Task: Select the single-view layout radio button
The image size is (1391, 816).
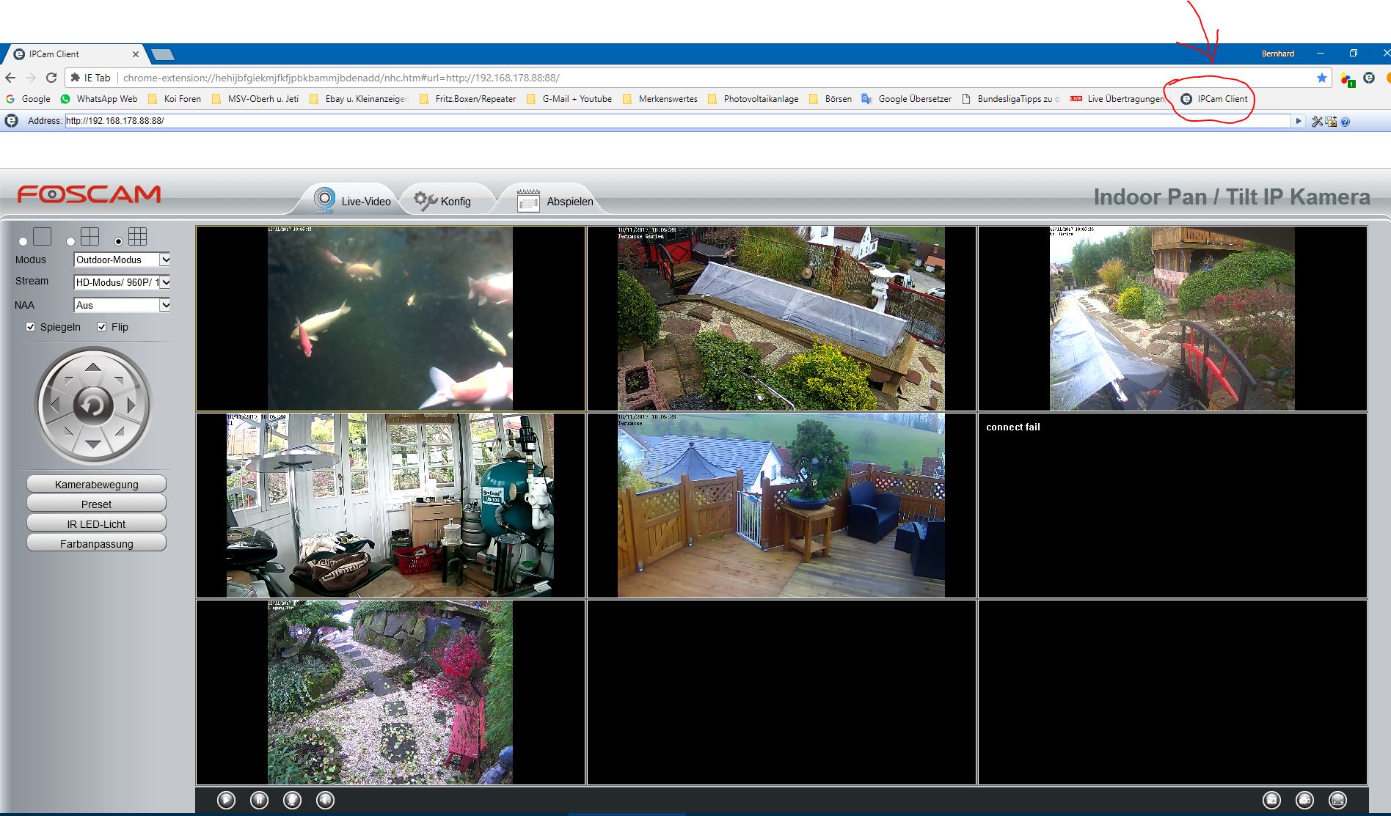Action: 23,241
